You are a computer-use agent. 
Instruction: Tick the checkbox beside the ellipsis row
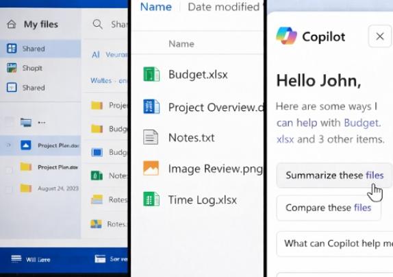tap(9, 122)
